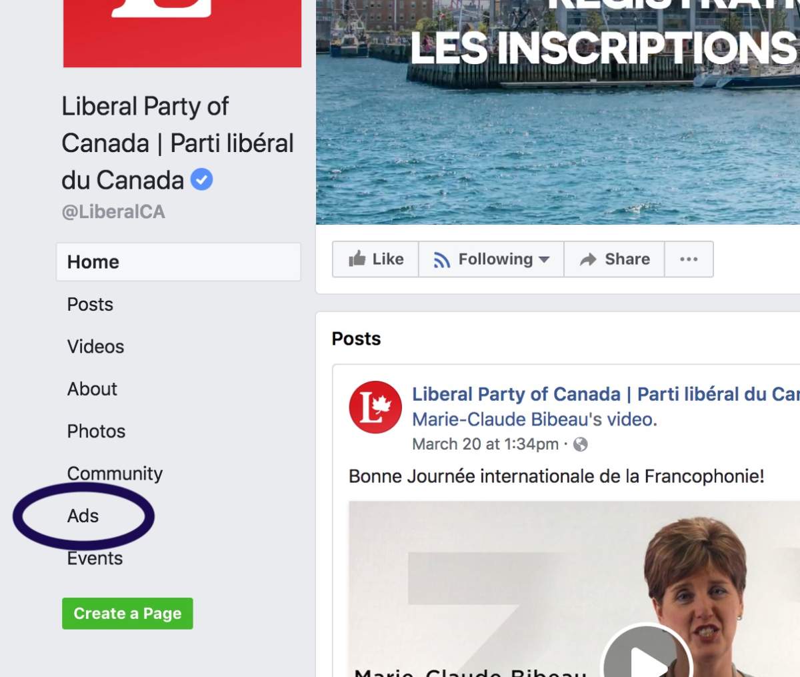Select the About tab
Screen dimensions: 800x677
pos(91,389)
